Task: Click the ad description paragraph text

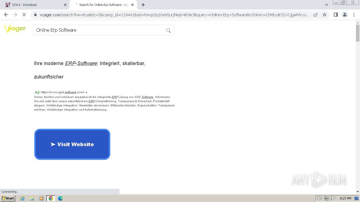Action: coord(104,103)
